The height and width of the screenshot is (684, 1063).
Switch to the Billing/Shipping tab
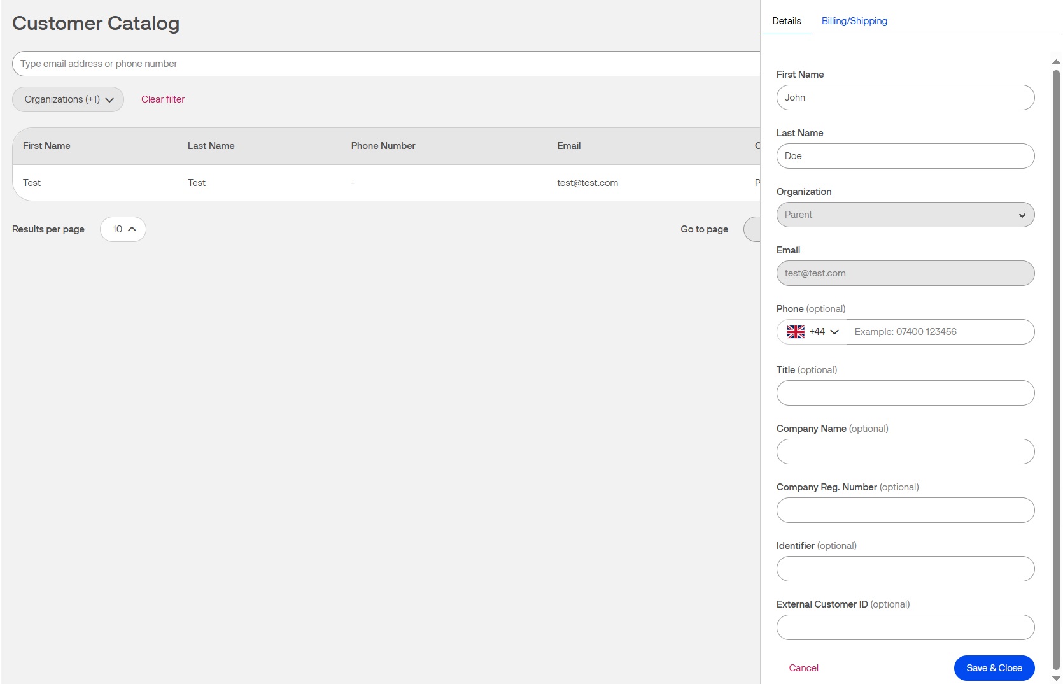(854, 21)
